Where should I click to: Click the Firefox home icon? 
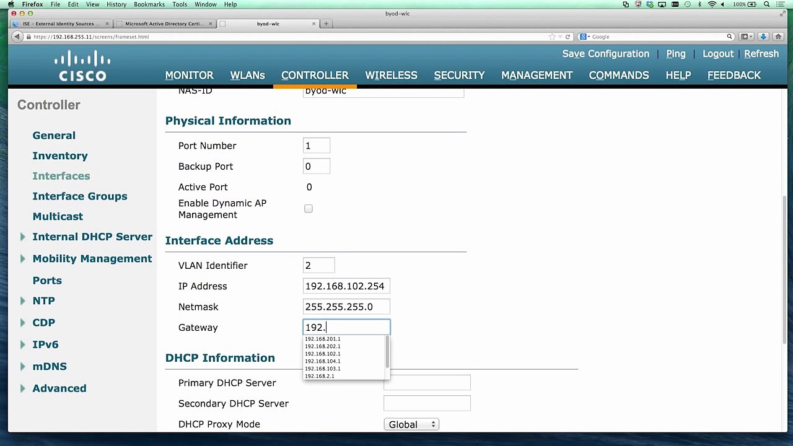pos(778,37)
